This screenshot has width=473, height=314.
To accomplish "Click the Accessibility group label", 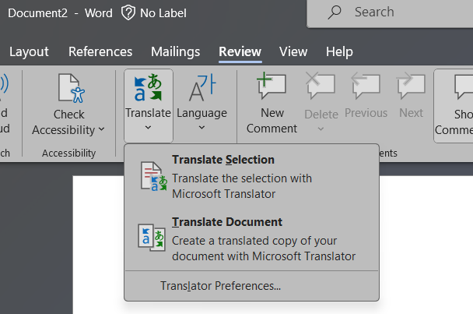I will (68, 153).
